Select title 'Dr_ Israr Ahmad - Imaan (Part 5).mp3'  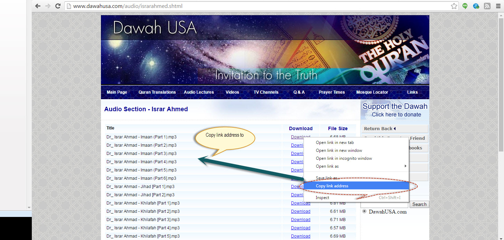point(141,170)
